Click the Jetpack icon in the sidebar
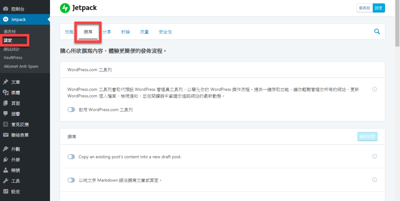The image size is (400, 201). 6,19
